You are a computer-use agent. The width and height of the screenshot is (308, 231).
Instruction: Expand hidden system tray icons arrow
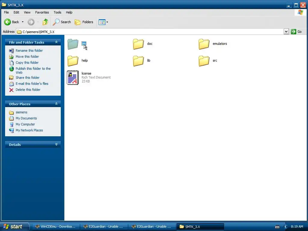pyautogui.click(x=285, y=227)
